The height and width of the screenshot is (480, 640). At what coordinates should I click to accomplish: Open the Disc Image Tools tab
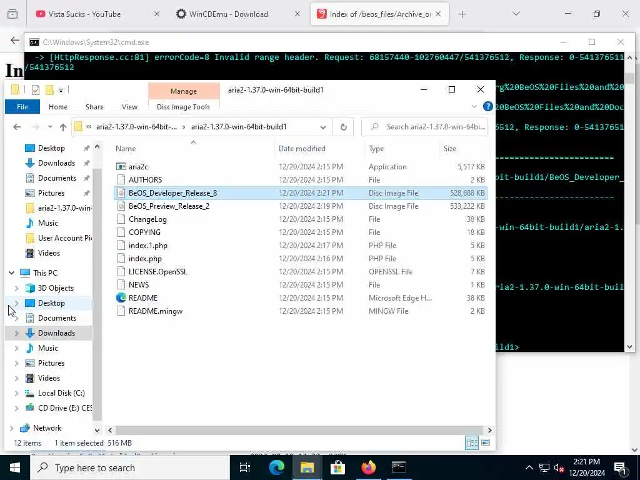[x=183, y=107]
